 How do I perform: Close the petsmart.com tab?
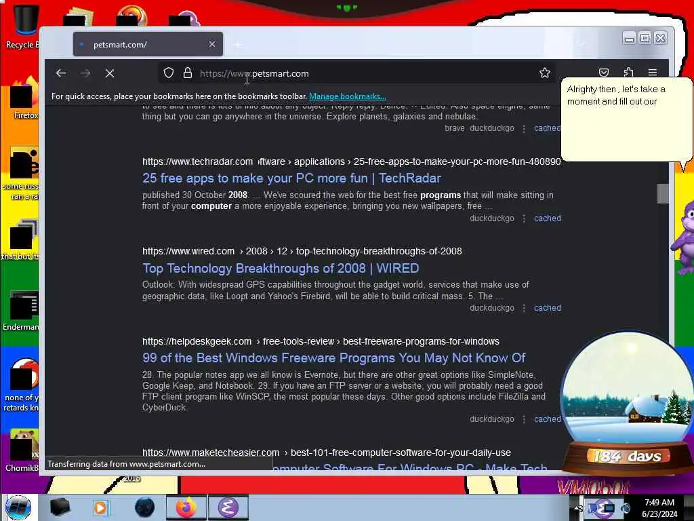212,44
